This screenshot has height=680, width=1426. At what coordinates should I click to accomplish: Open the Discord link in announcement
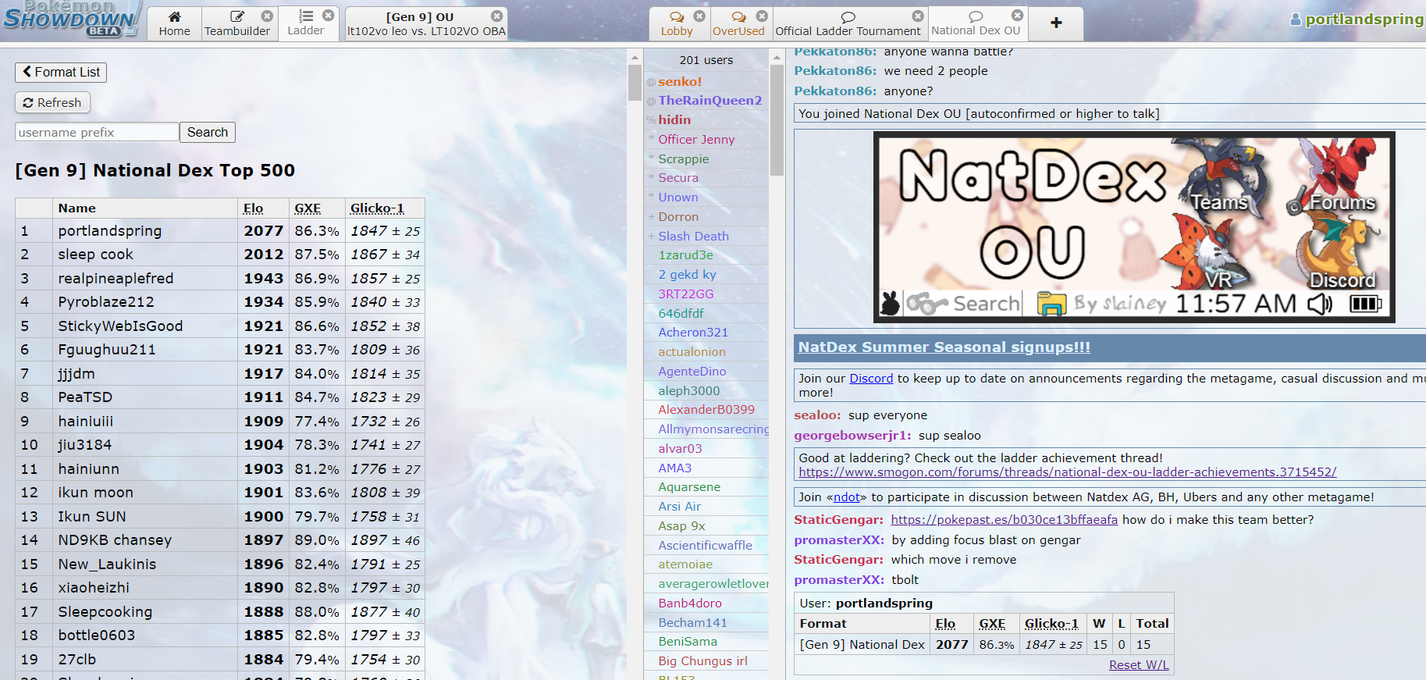coord(871,379)
